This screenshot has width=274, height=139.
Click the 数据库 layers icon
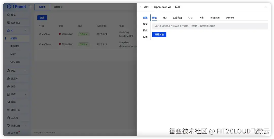8,79
